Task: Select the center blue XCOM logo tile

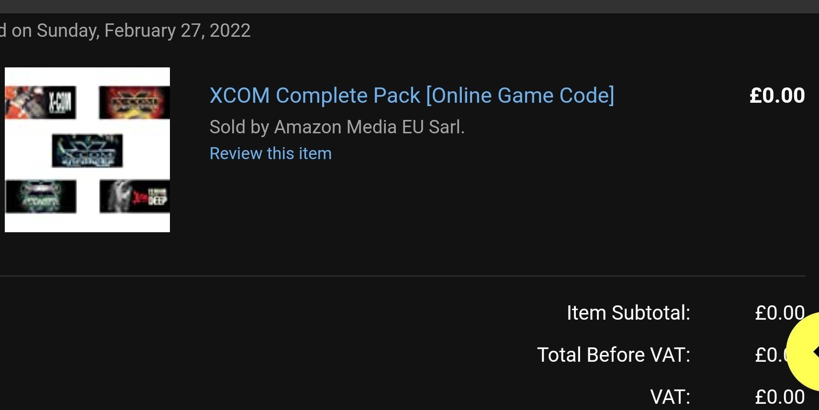Action: click(x=87, y=151)
